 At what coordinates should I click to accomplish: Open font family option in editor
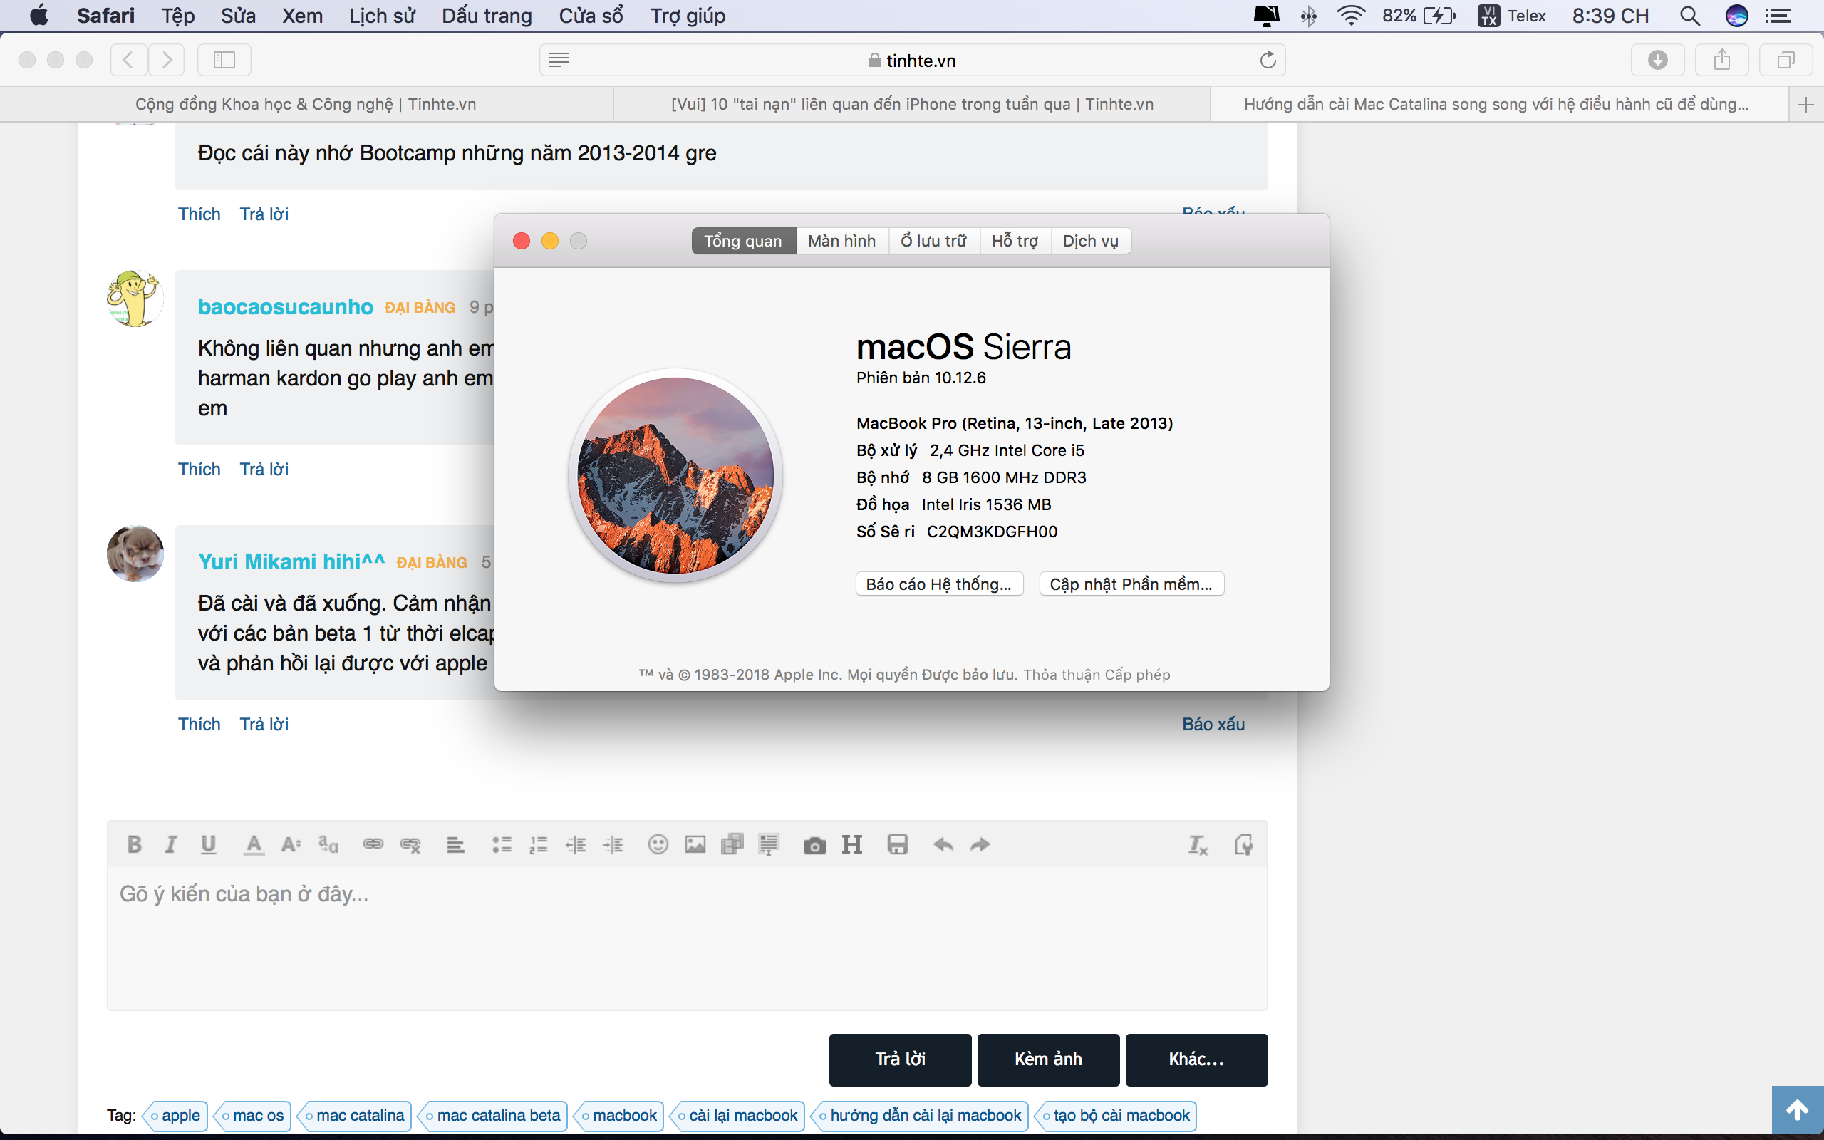tap(328, 844)
